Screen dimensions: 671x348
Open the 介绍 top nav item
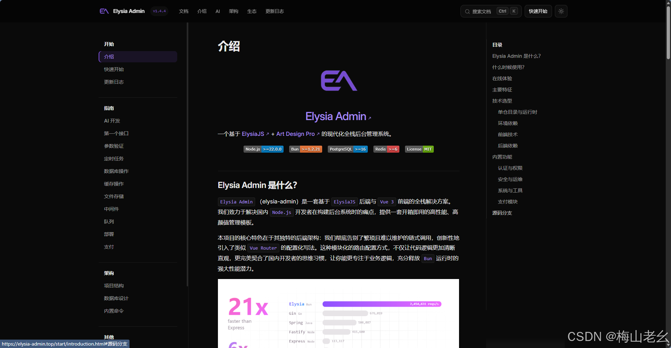[x=202, y=11]
